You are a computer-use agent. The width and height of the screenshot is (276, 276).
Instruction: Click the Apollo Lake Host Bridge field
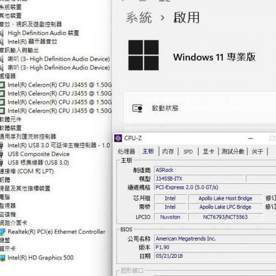225,198
